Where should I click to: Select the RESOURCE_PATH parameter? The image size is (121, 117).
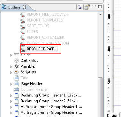pyautogui.click(x=42, y=49)
